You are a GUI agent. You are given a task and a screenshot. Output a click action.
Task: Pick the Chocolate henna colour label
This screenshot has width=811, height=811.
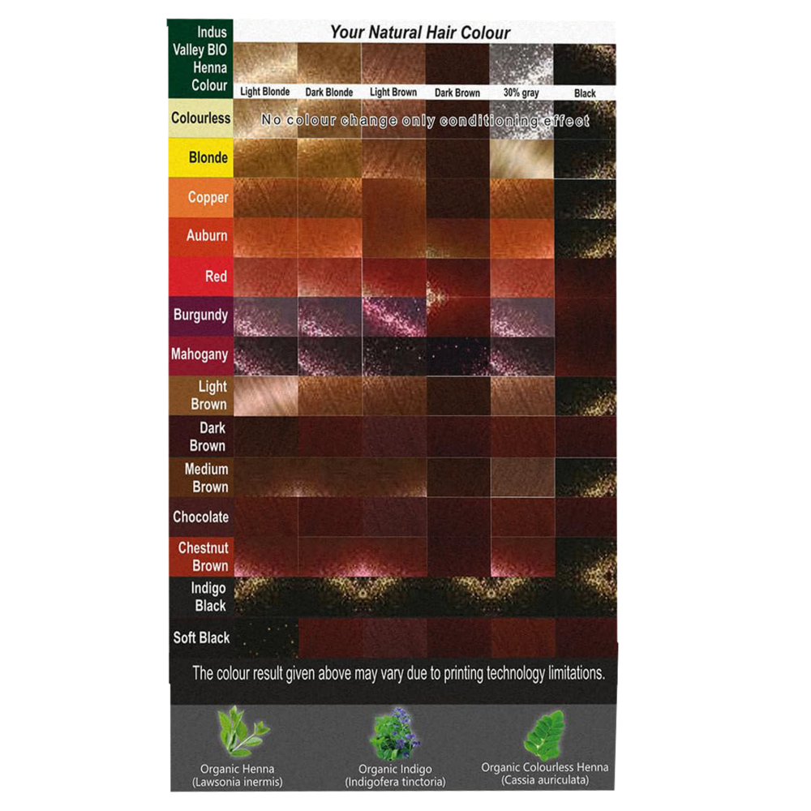(200, 517)
